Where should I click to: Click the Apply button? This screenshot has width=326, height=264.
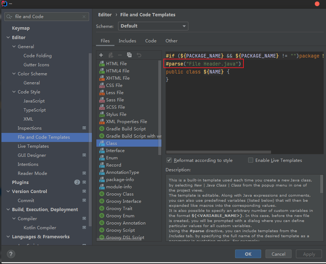pos(309,254)
